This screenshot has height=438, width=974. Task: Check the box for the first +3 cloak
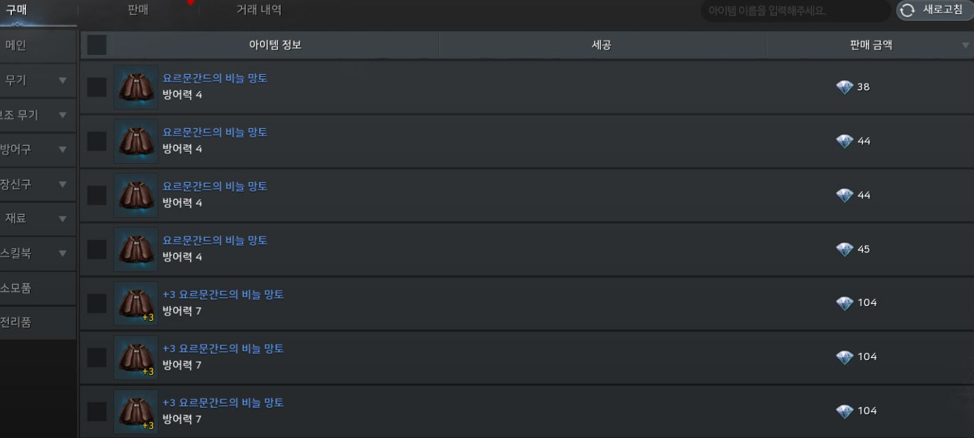click(x=97, y=304)
